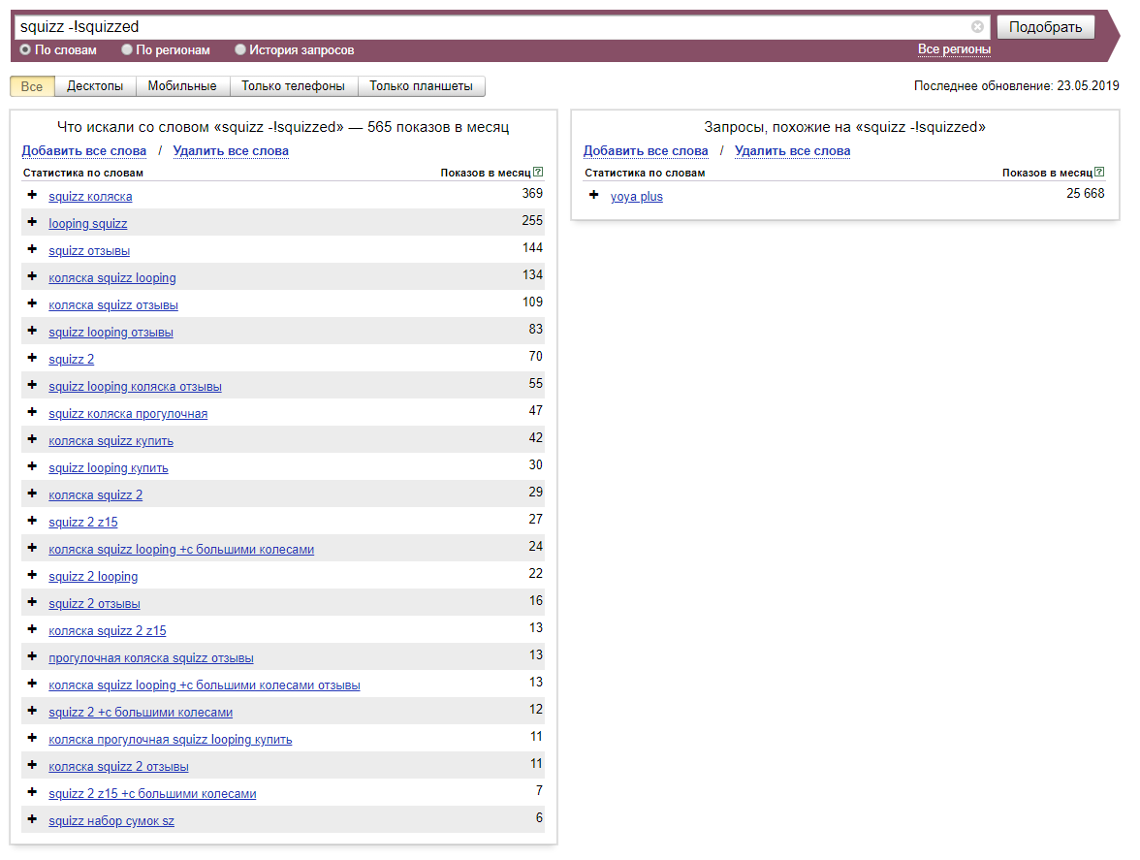Screen dimensions: 1140x860
Task: Click impressions count 144 for 'squizz отзывы'
Action: pos(532,248)
